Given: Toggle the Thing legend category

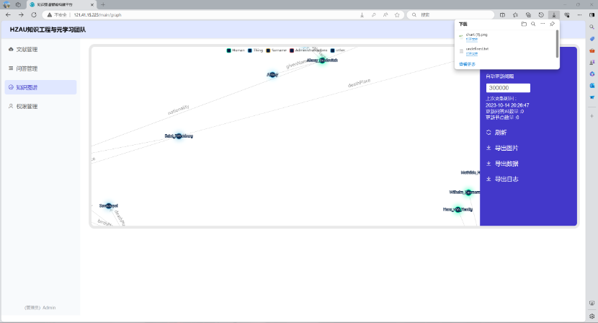Looking at the screenshot, I should pyautogui.click(x=255, y=50).
